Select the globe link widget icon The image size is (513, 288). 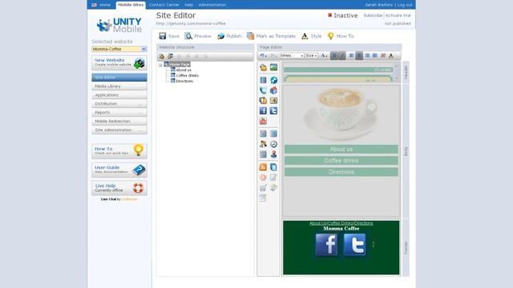click(x=273, y=80)
